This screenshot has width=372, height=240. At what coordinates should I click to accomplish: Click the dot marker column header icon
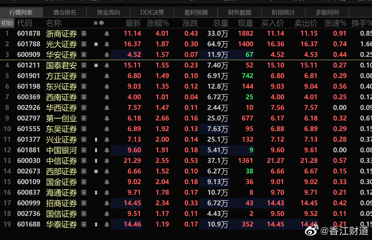(x=102, y=23)
